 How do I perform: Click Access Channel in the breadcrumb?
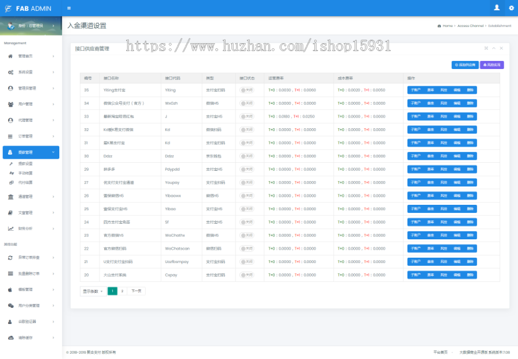470,26
